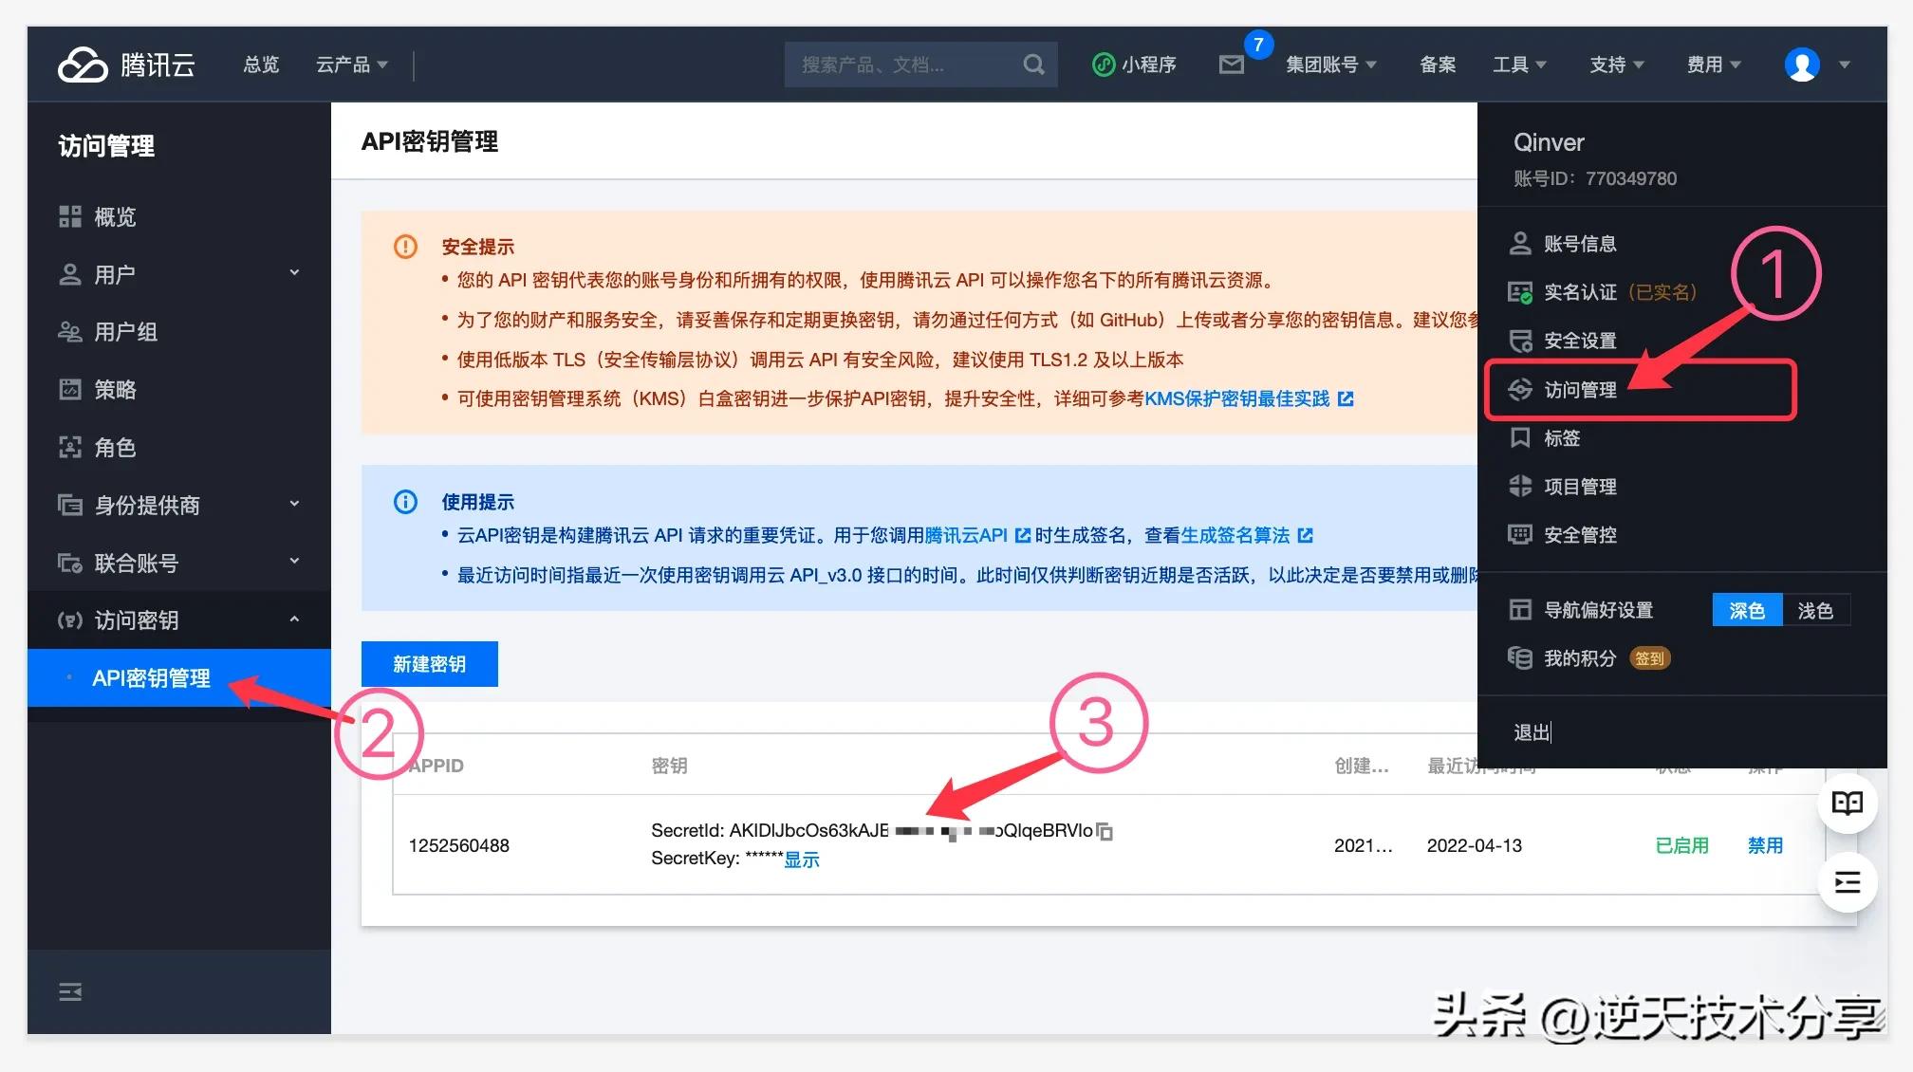Viewport: 1913px width, 1072px height.
Task: Open the documentation floating icon at bottom right
Action: [1847, 802]
